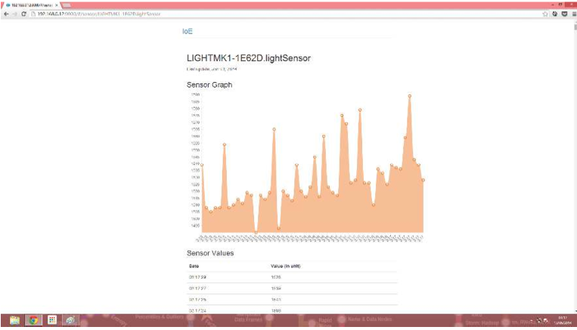Click the Chrome taskbar icon

[x=33, y=320]
